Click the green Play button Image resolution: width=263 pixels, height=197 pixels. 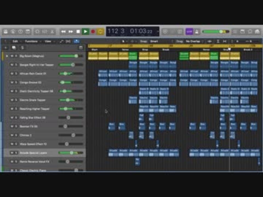[x=85, y=31]
